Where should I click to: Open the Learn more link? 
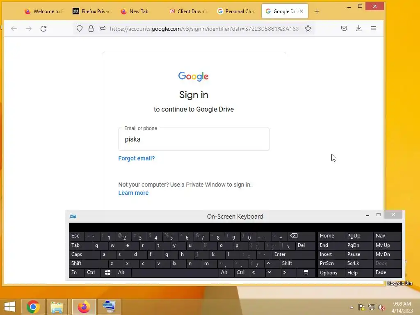click(x=133, y=193)
